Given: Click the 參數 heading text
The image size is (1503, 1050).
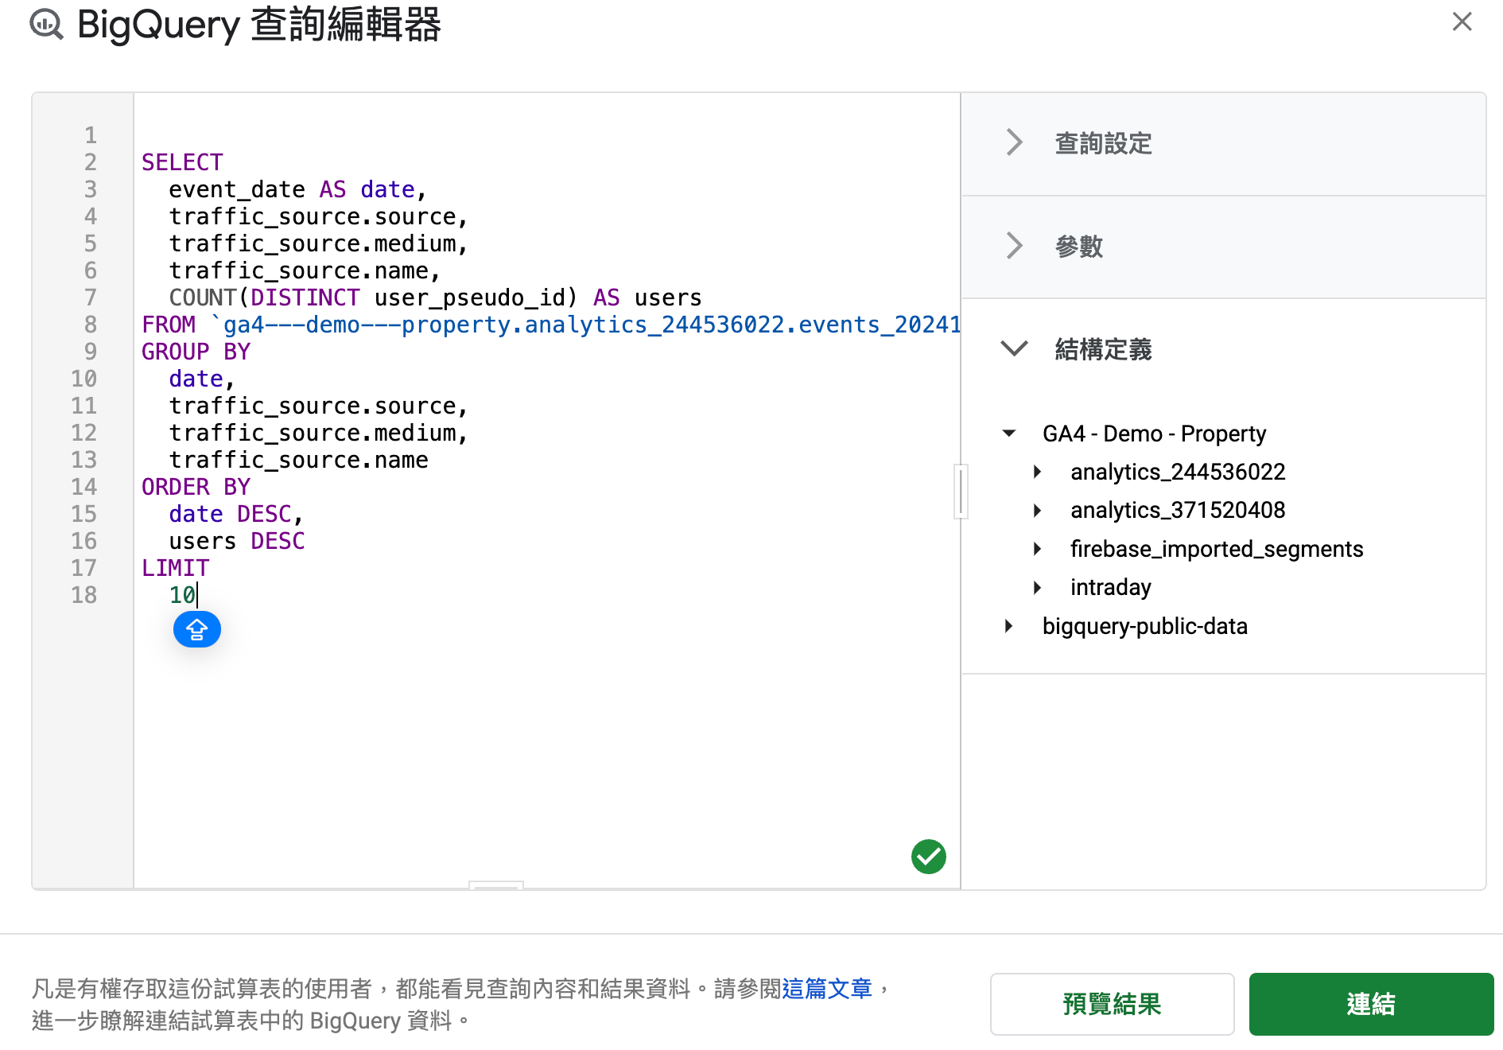Looking at the screenshot, I should (1079, 246).
